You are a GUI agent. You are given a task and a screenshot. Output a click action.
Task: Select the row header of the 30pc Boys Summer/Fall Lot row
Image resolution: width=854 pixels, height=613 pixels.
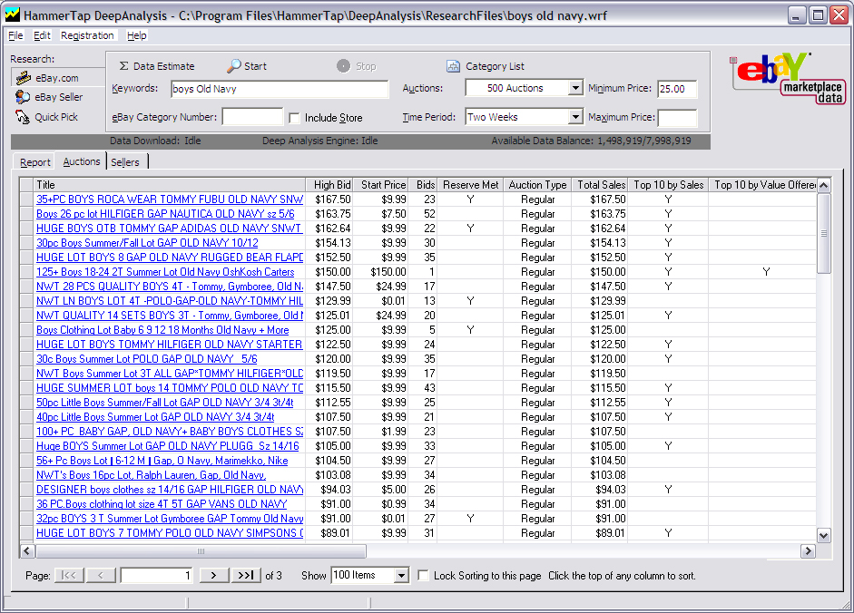pyautogui.click(x=26, y=243)
